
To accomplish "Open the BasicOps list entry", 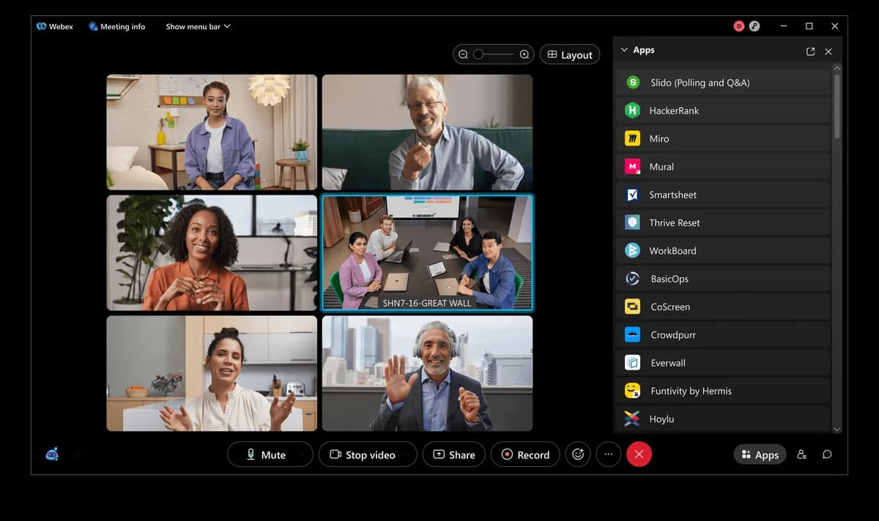I will click(723, 279).
